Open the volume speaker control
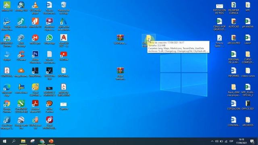 pos(217,141)
